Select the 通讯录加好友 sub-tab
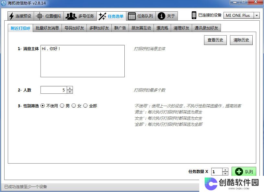The width and height of the screenshot is (264, 192). (x=206, y=28)
